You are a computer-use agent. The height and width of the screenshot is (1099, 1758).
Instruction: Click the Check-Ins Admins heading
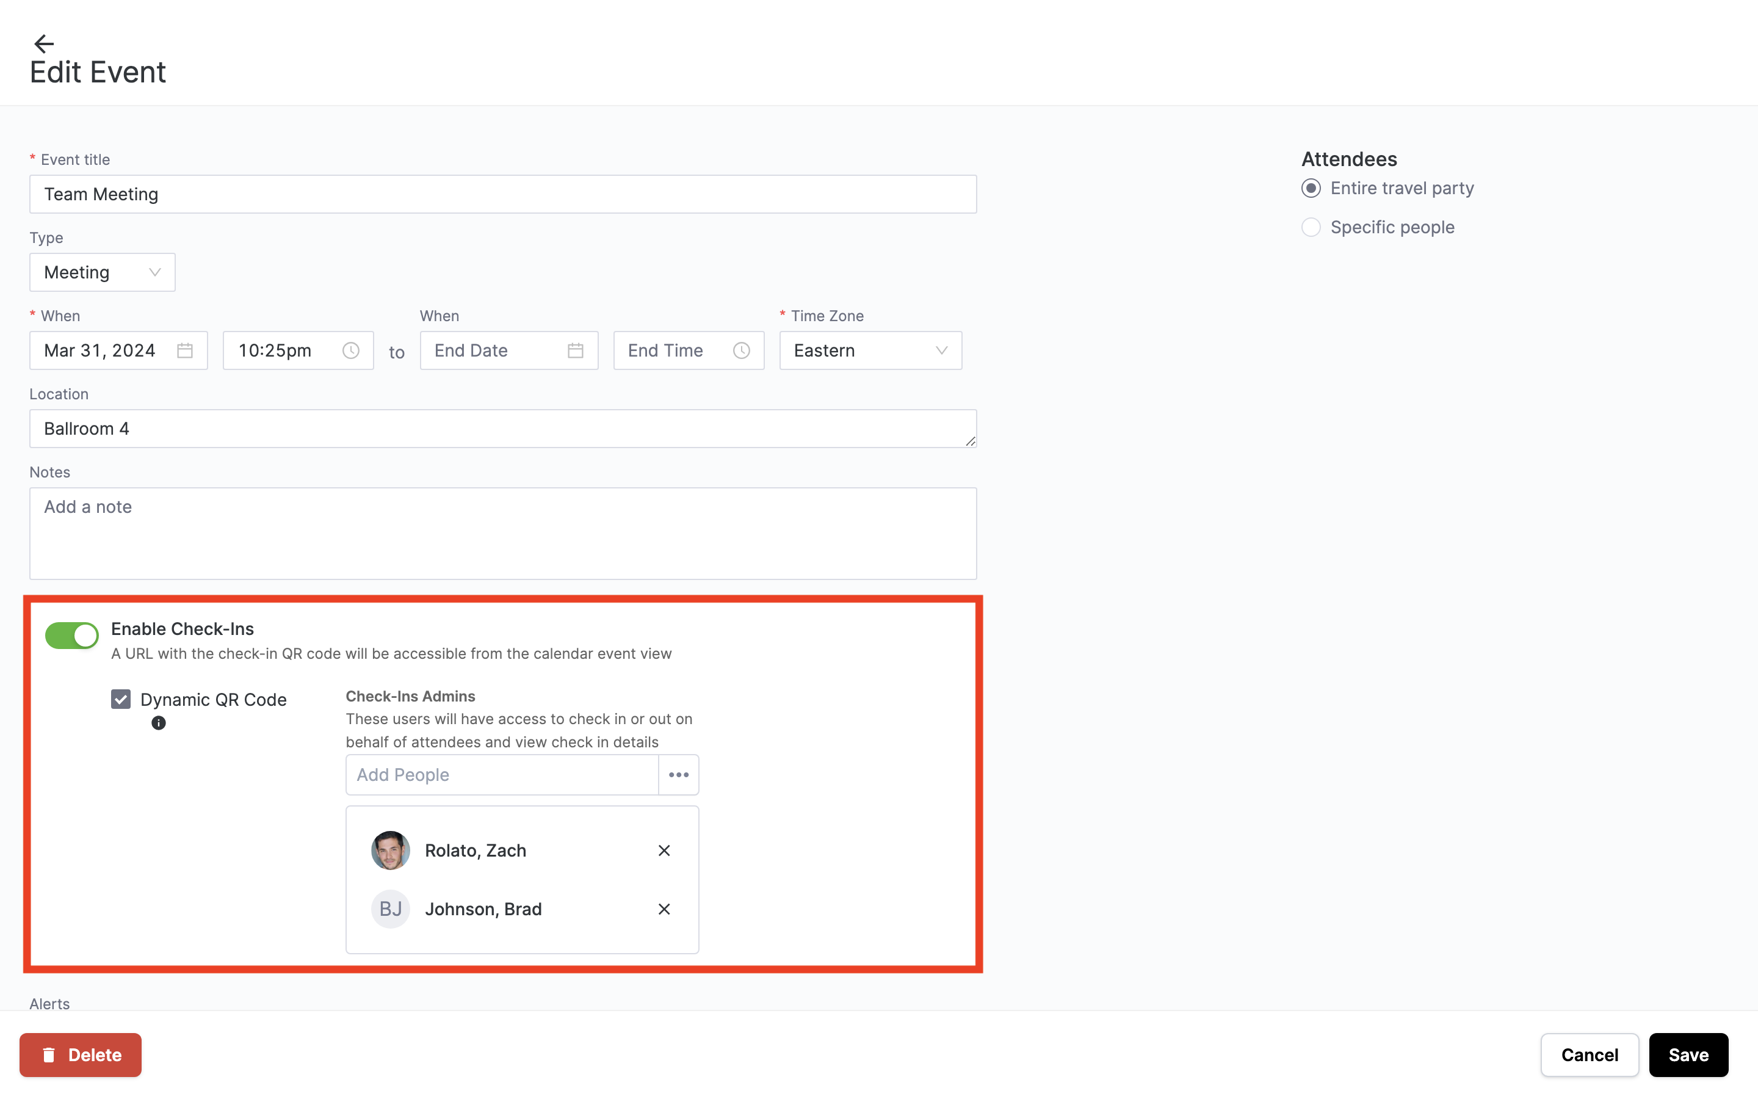pos(410,696)
